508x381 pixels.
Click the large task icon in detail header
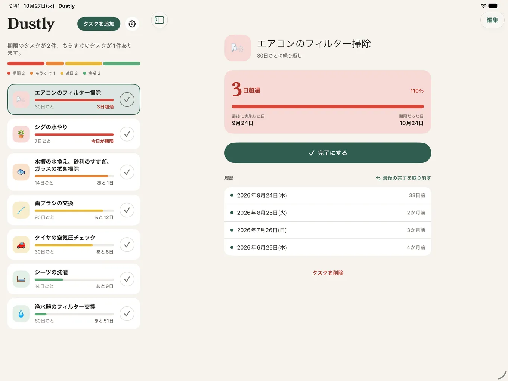click(x=238, y=48)
